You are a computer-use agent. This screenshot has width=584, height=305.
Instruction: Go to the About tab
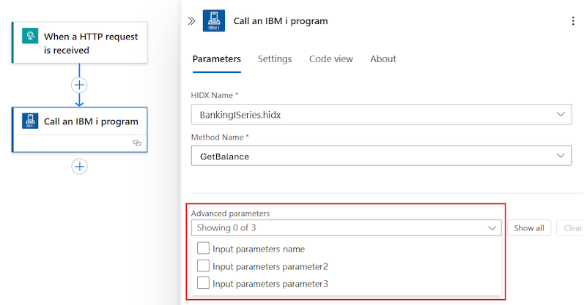(383, 59)
